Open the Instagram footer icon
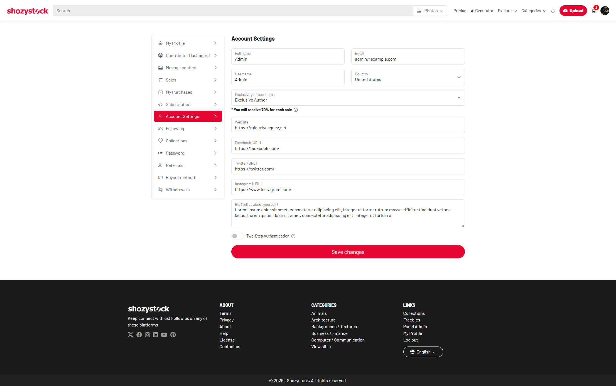 click(x=147, y=335)
